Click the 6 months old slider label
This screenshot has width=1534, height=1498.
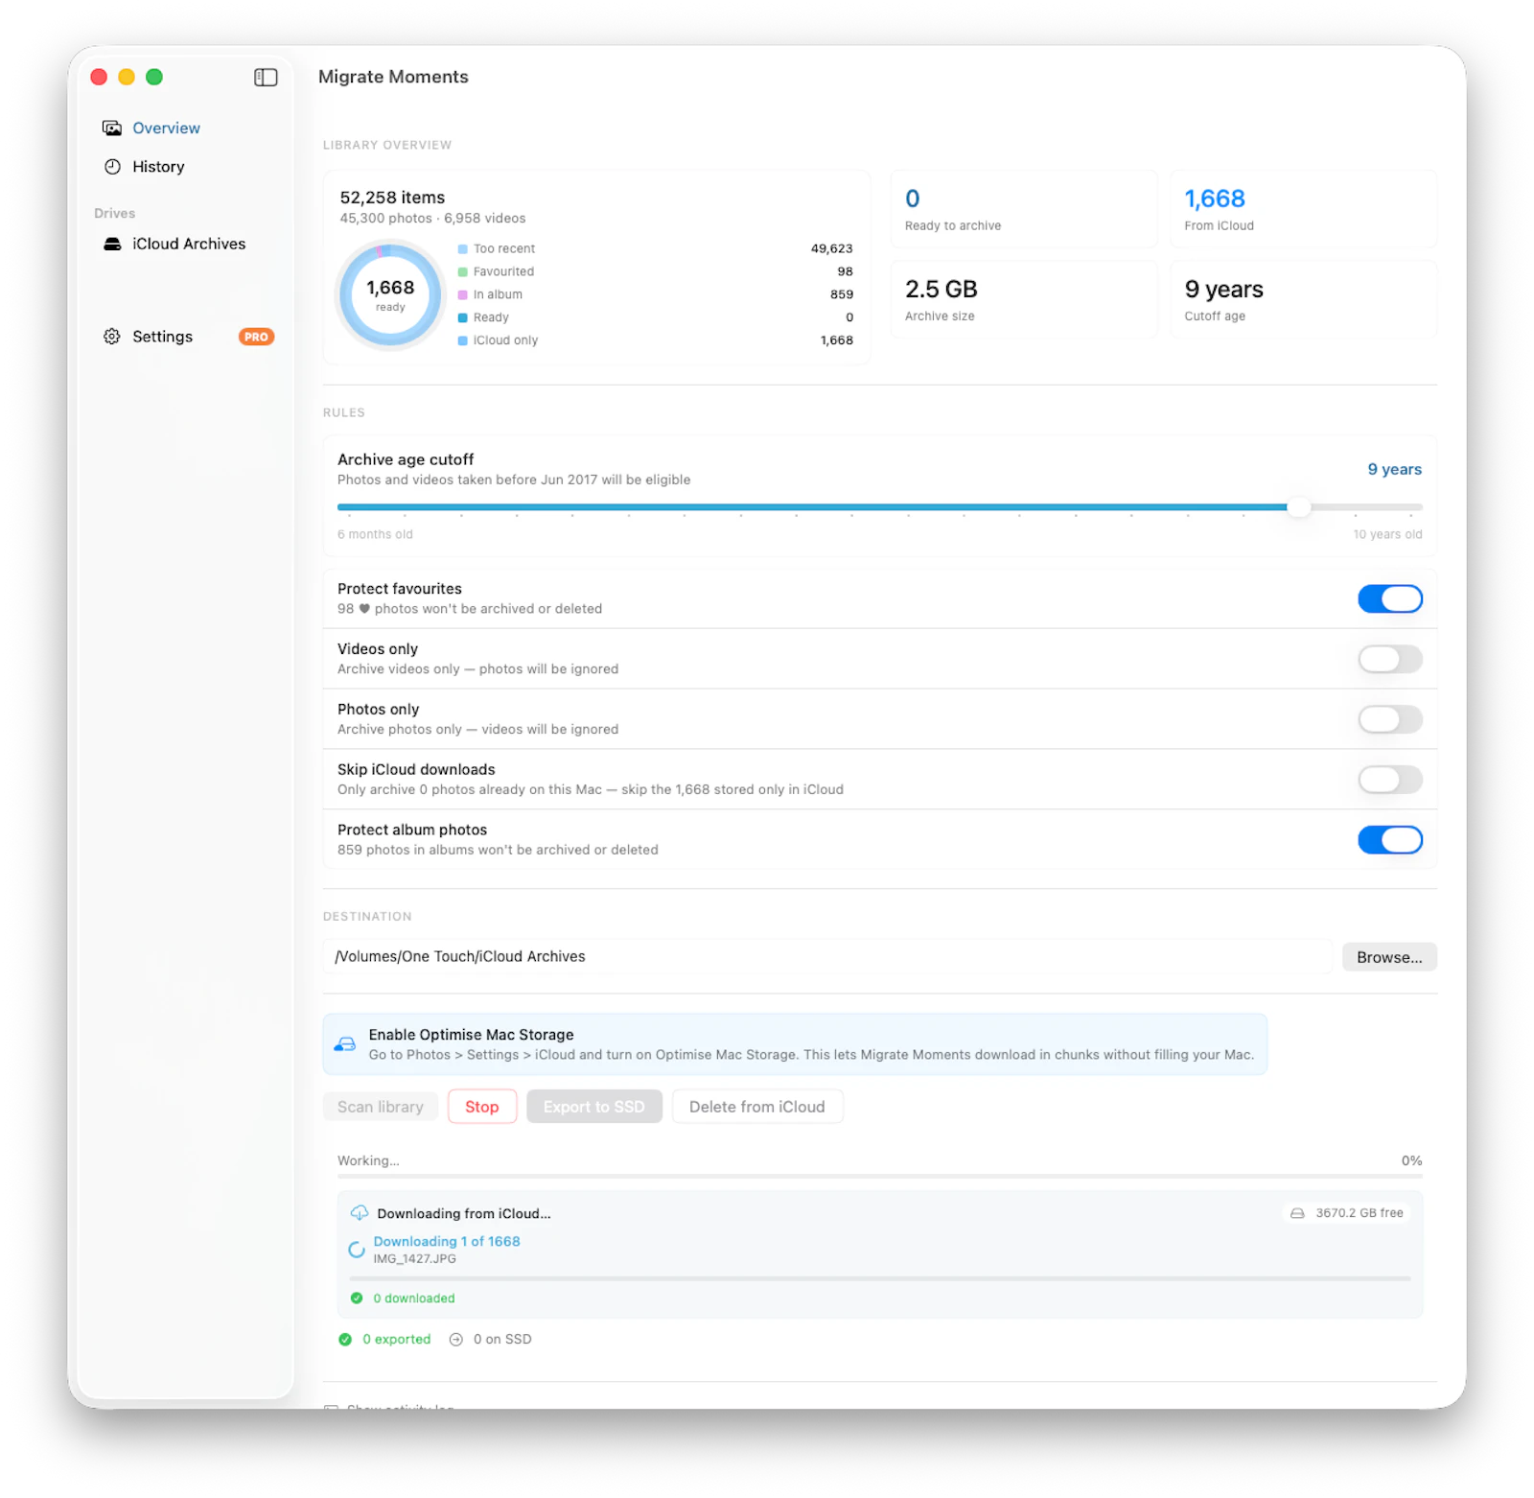[x=375, y=535]
